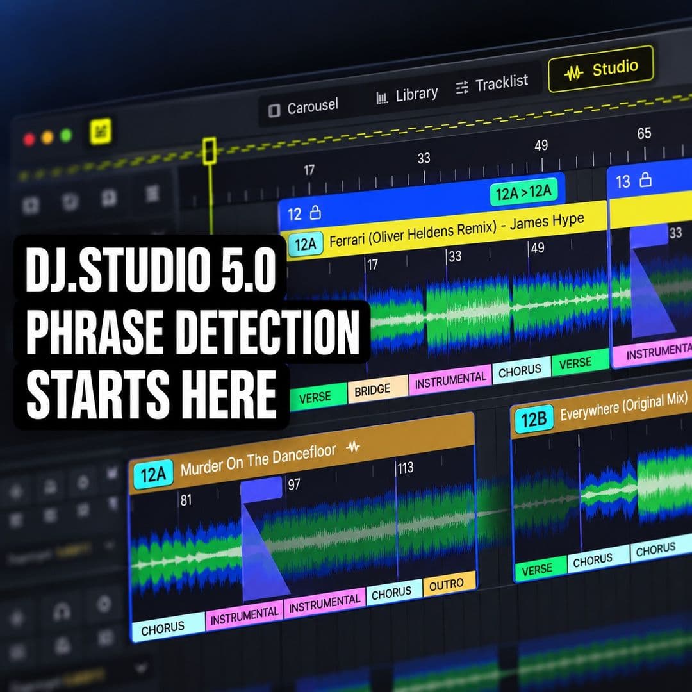This screenshot has height=692, width=692.
Task: Select the second CHORUS phrase in Everywhere
Action: pyautogui.click(x=661, y=549)
